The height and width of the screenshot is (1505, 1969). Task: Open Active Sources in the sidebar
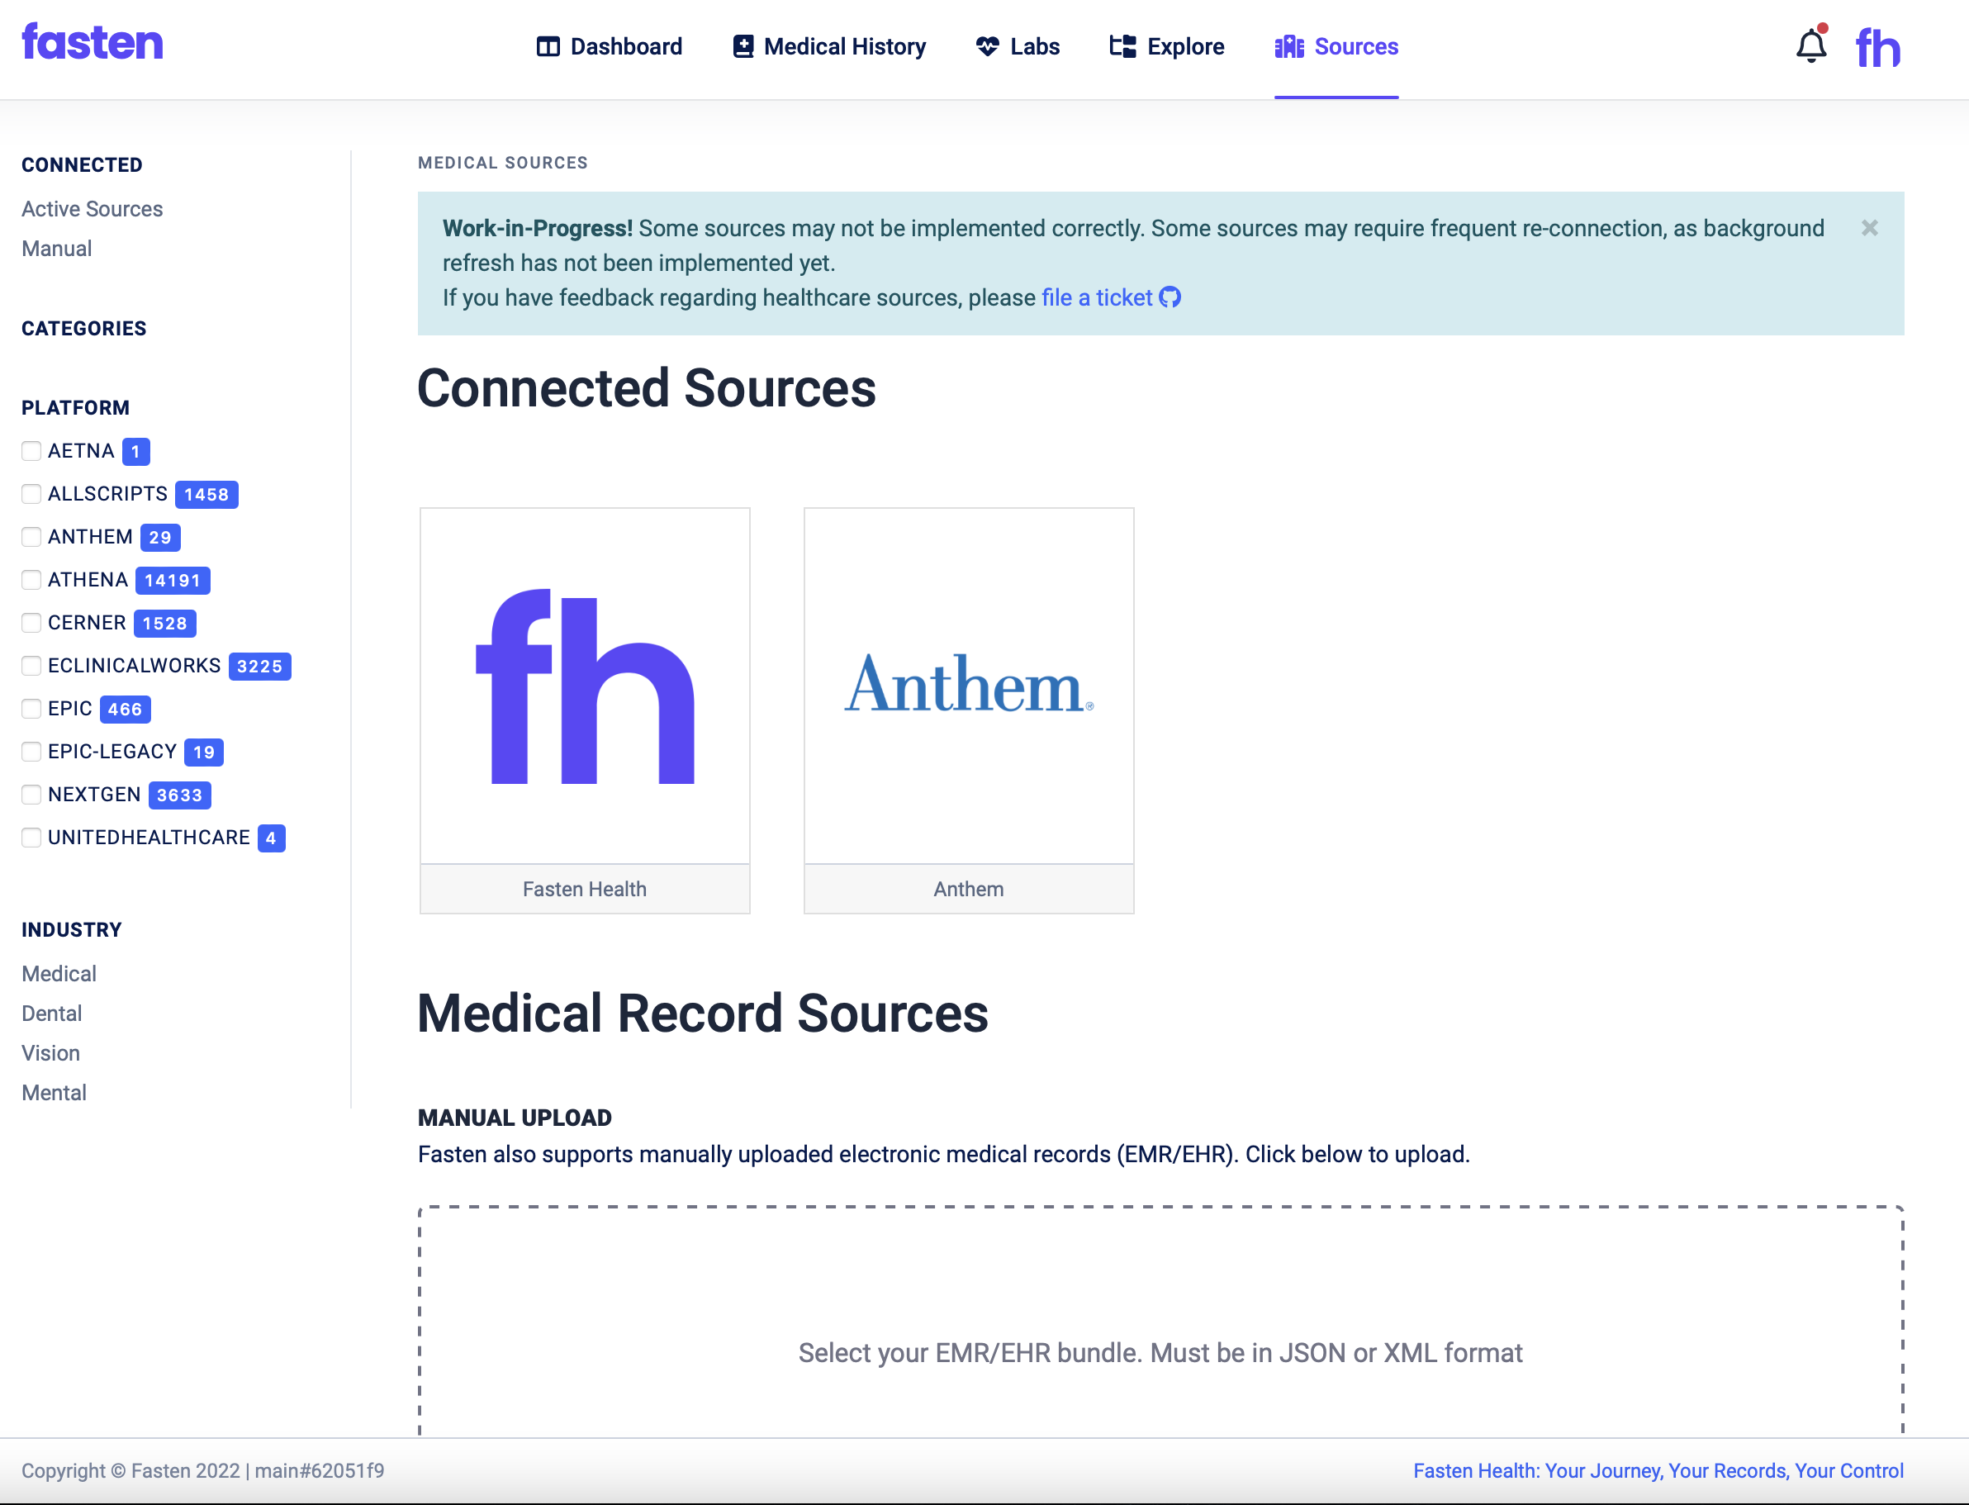coord(92,209)
